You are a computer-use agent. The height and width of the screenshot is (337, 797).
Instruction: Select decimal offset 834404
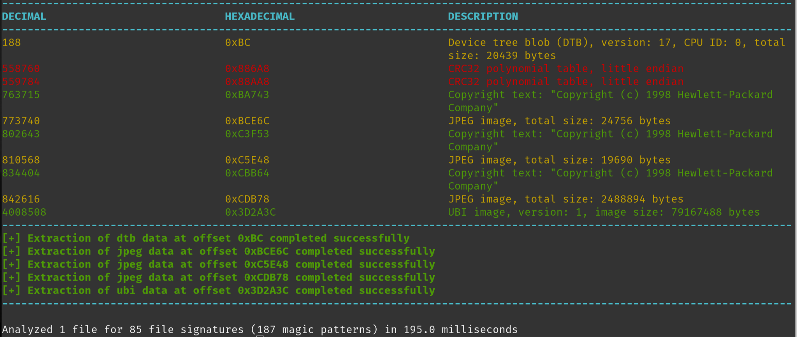(x=21, y=173)
